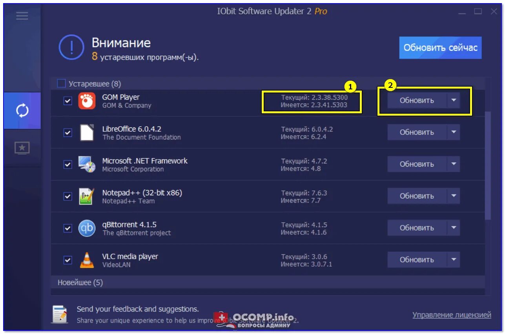Click 'Обновить' for LibreOffice 6.0.4.2
Screen dimensions: 505x334
click(x=417, y=132)
